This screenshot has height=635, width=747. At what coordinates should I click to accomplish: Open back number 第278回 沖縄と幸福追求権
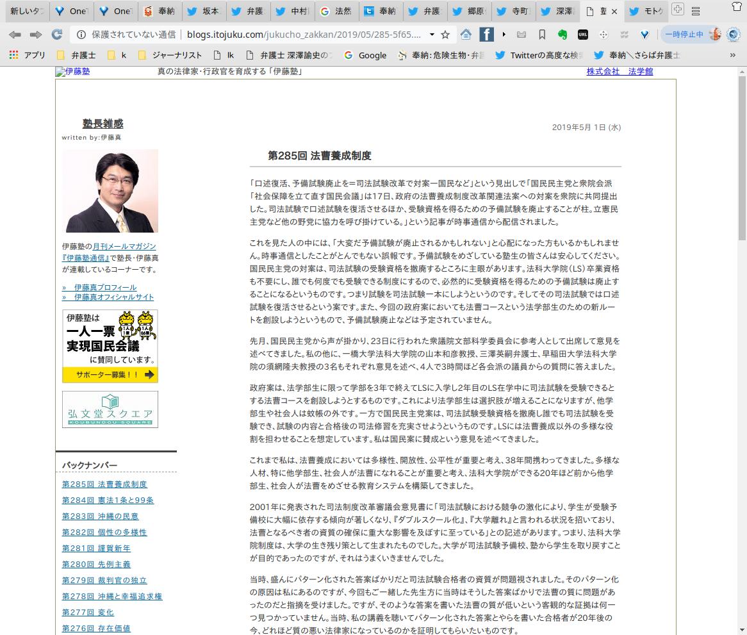pyautogui.click(x=112, y=596)
